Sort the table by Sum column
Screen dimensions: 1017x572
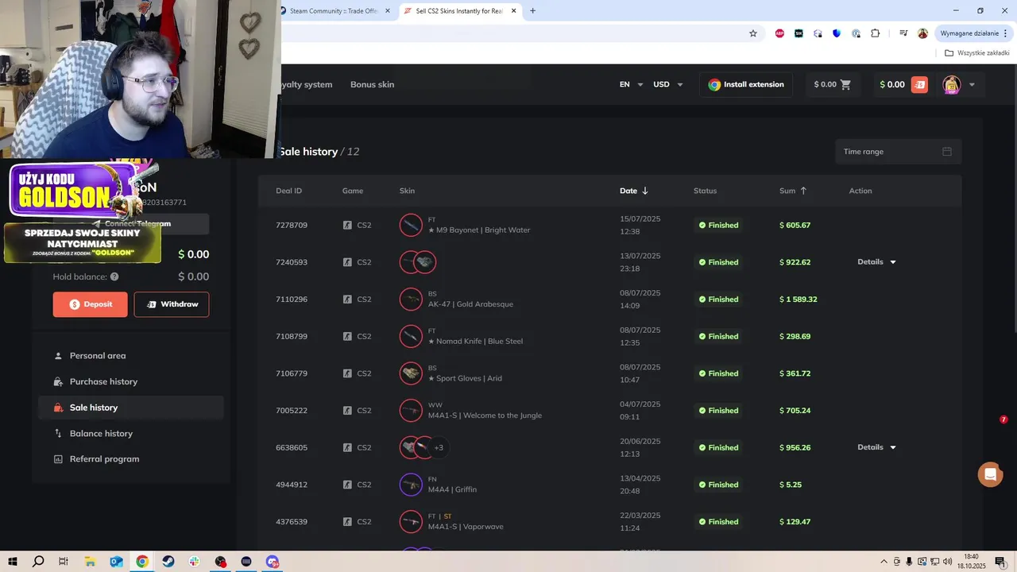[x=793, y=191]
